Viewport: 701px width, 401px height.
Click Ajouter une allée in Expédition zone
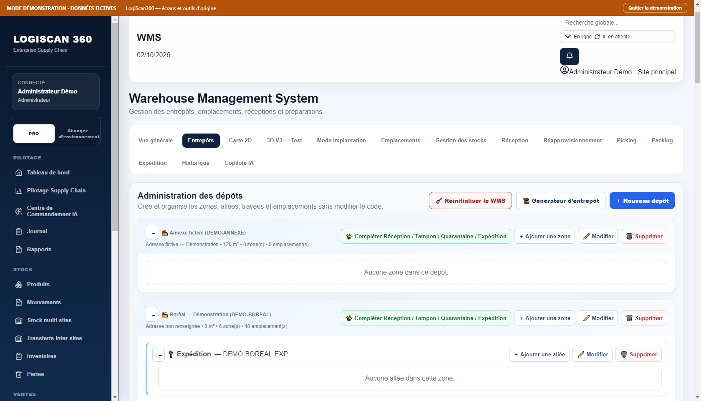pos(539,354)
